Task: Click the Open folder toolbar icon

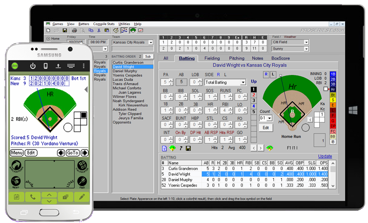Action: tap(57, 30)
